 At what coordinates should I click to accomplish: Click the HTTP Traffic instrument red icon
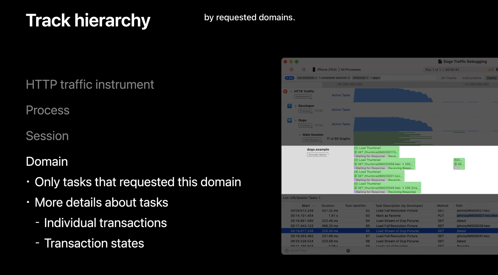click(285, 91)
